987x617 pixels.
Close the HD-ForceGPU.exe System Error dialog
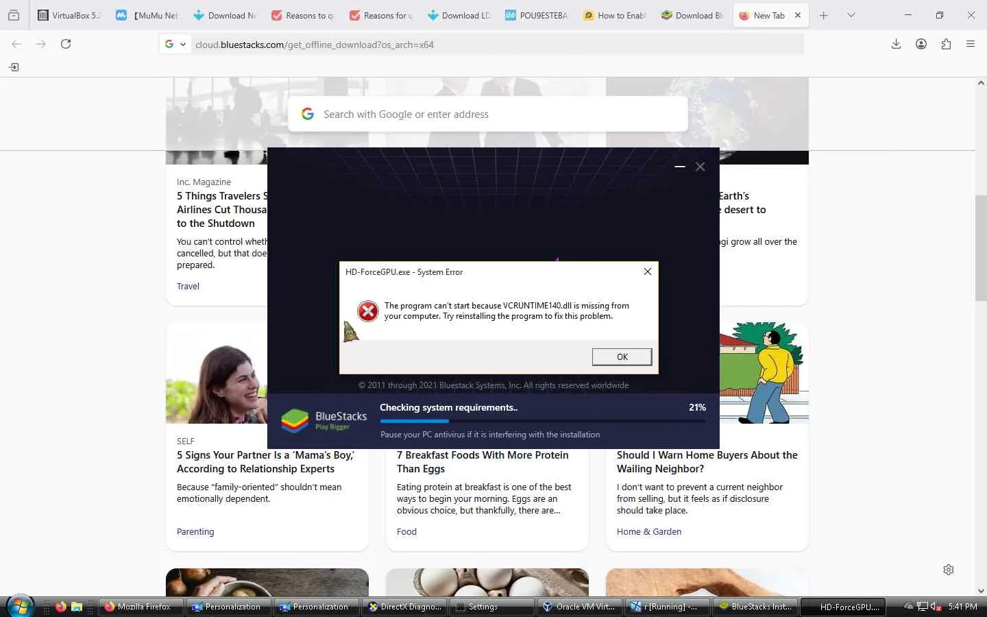point(648,271)
